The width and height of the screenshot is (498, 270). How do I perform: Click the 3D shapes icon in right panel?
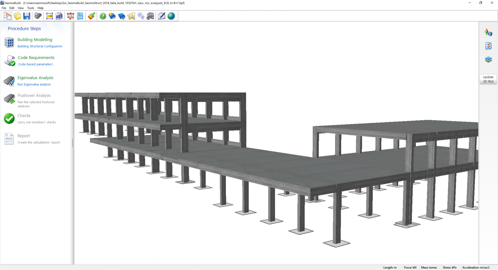(488, 32)
